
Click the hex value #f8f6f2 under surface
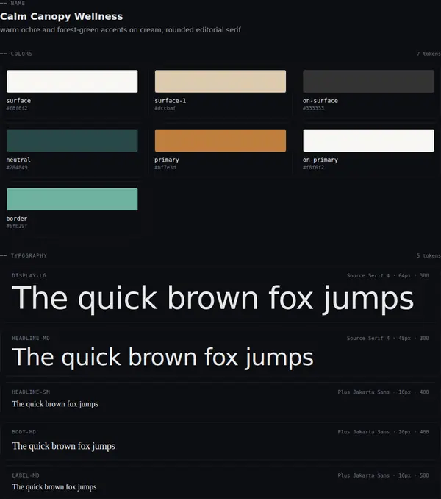pos(17,108)
